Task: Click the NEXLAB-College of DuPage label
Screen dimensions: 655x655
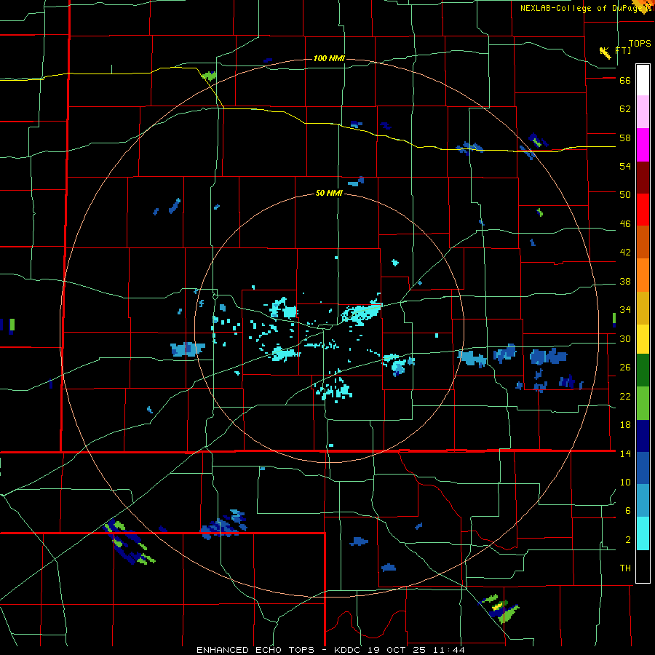Action: (586, 8)
